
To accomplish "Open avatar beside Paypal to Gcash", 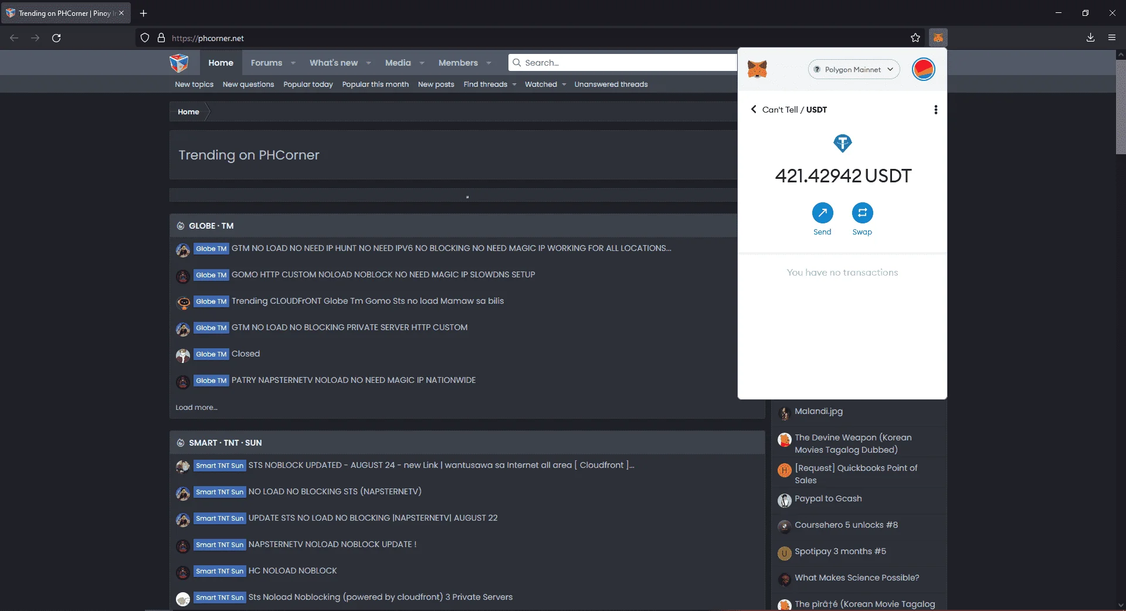I will (x=784, y=500).
